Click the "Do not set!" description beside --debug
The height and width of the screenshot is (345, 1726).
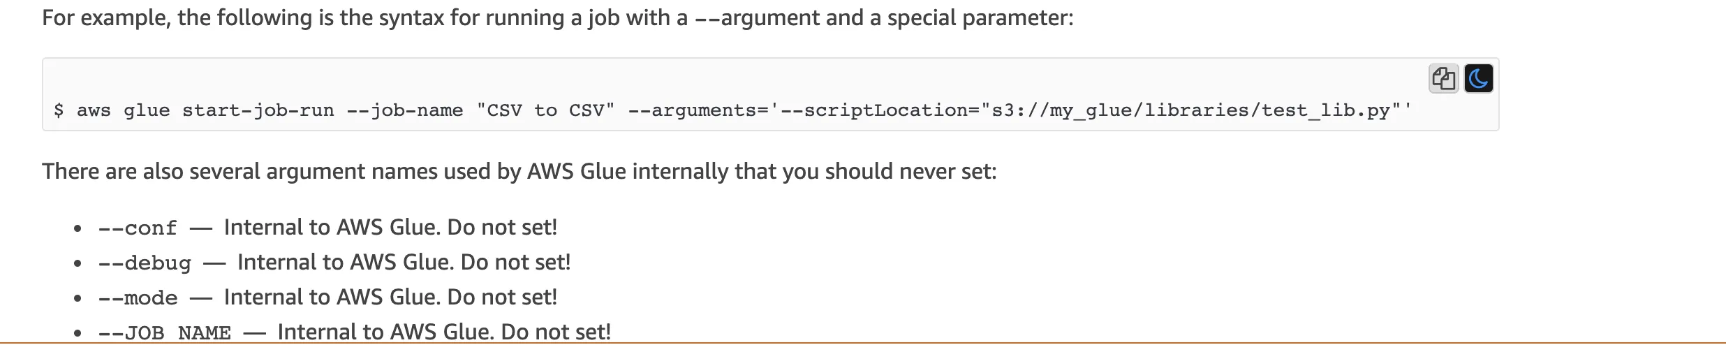click(515, 263)
